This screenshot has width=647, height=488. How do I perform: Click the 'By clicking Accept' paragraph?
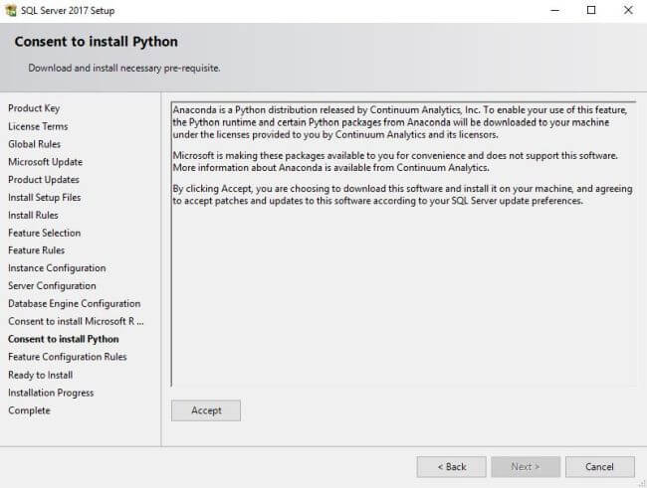click(x=403, y=195)
